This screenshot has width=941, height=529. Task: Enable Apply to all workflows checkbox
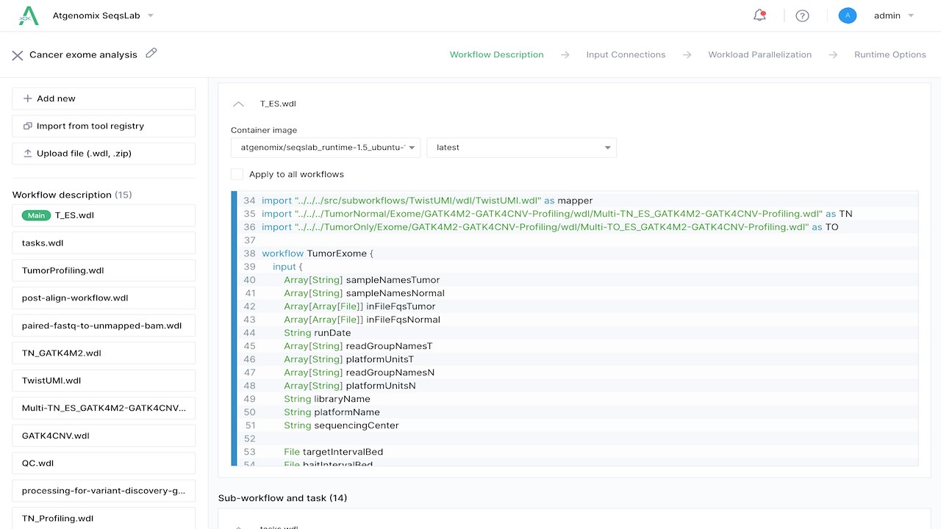pos(237,174)
